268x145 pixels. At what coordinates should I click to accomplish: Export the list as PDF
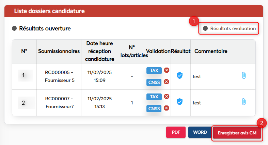[176, 132]
